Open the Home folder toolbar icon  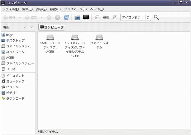pos(77,18)
